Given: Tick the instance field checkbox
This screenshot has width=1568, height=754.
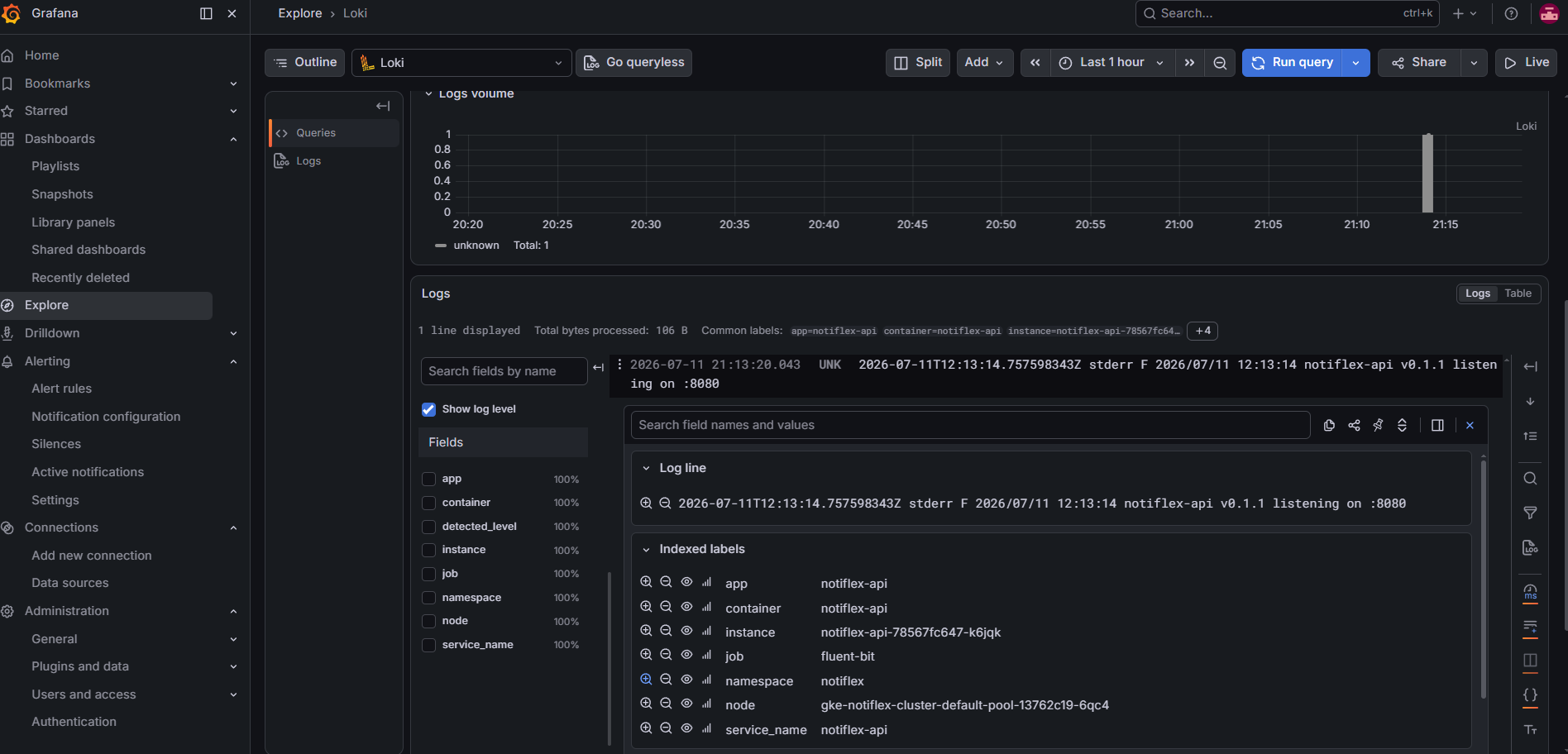Looking at the screenshot, I should point(428,550).
